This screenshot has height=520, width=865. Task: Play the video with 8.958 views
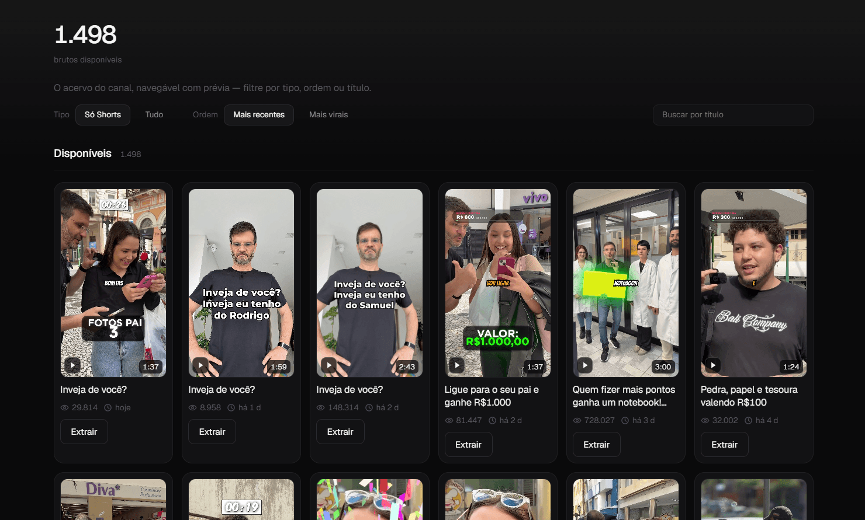tap(200, 365)
